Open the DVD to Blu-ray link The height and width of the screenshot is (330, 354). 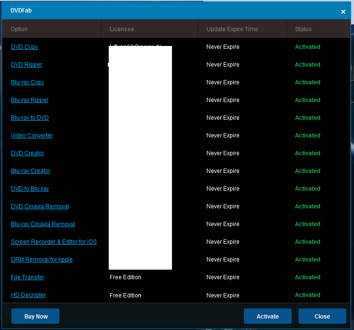point(30,189)
